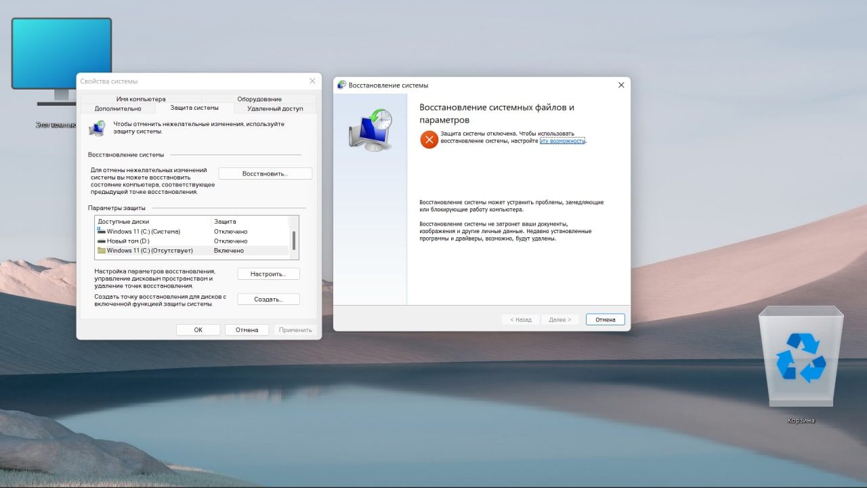Click Отмена in System Properties window
Image resolution: width=867 pixels, height=488 pixels.
247,330
